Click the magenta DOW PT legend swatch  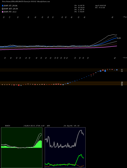point(3,12)
